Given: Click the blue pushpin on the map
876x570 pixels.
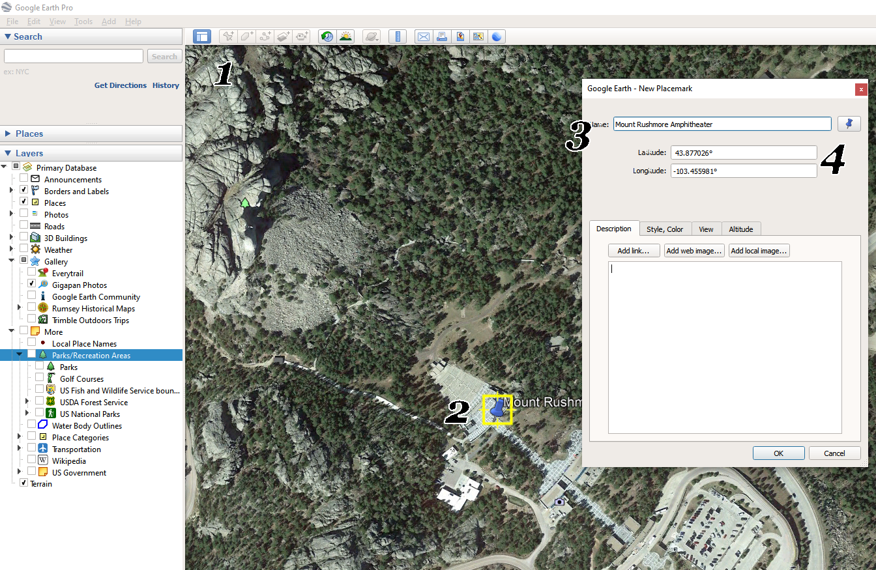Looking at the screenshot, I should (x=497, y=409).
